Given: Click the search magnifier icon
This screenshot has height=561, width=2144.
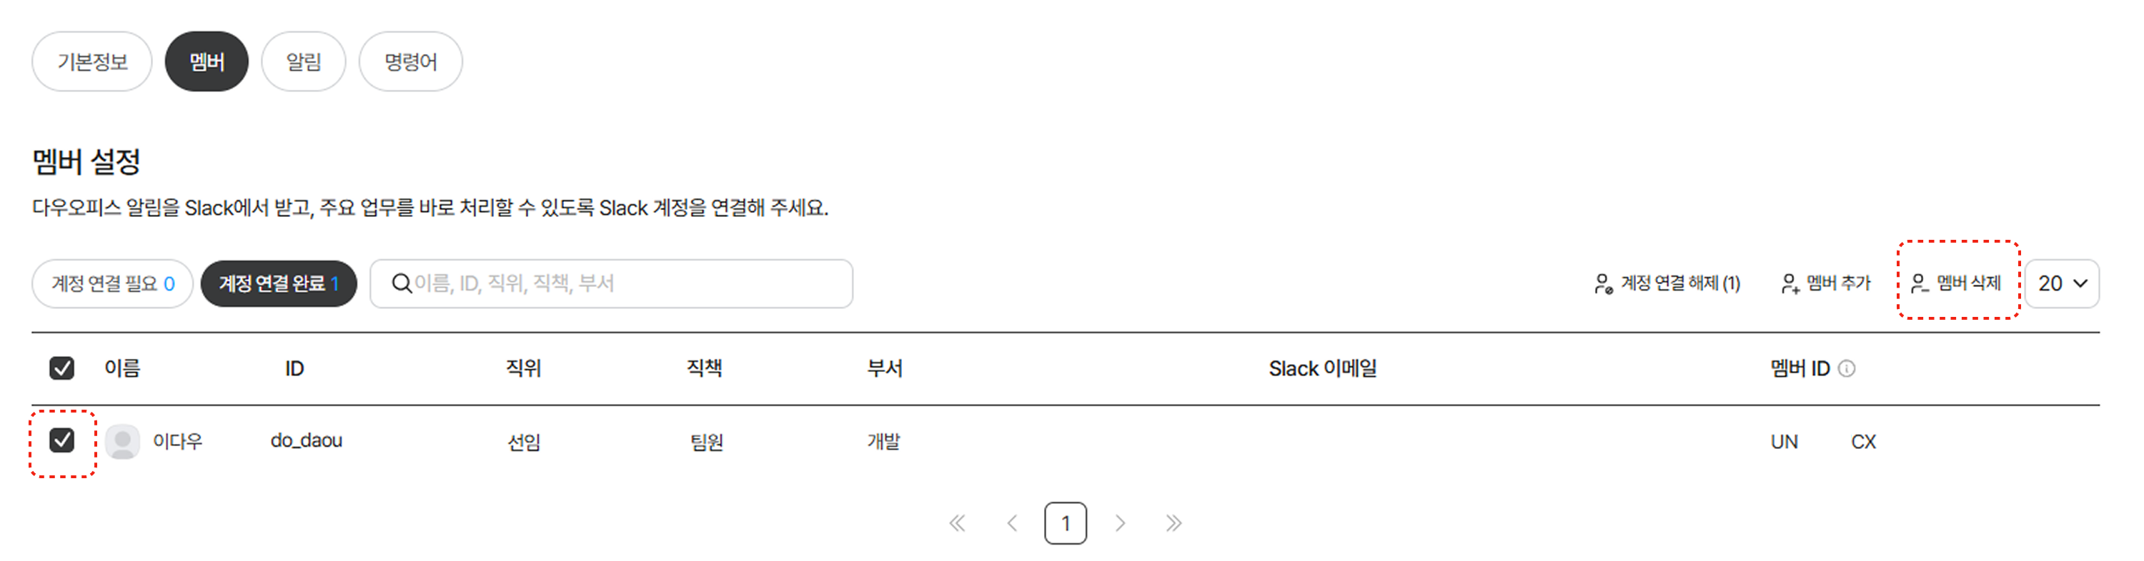Looking at the screenshot, I should 401,283.
